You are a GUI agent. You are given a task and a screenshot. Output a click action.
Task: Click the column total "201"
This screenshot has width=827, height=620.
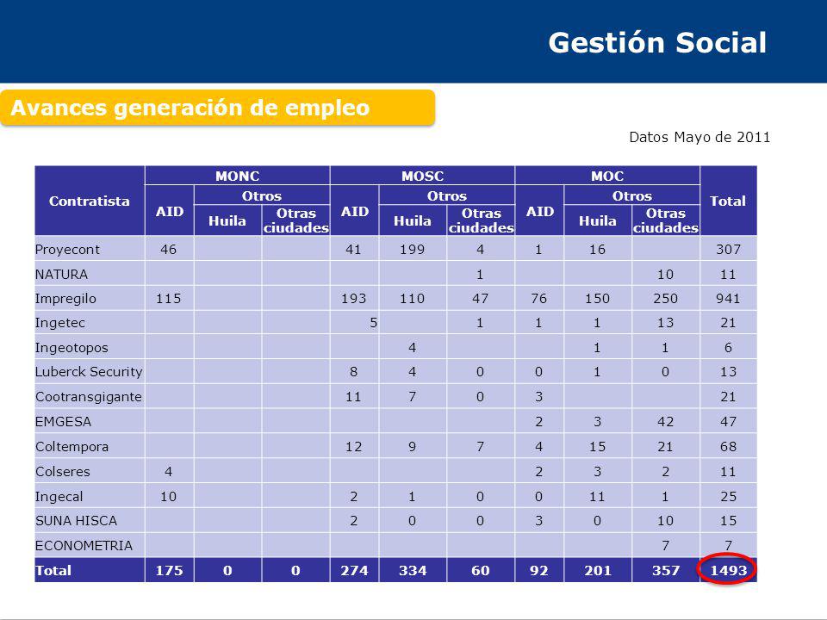click(x=598, y=570)
